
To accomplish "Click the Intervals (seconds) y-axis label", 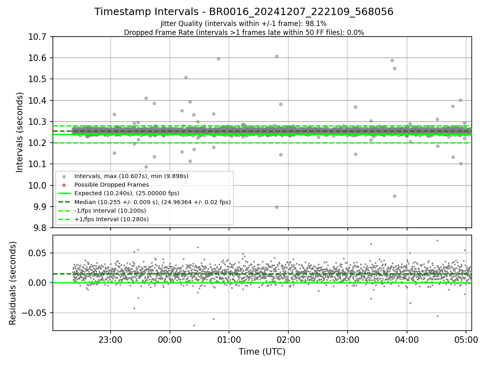I will coord(20,132).
